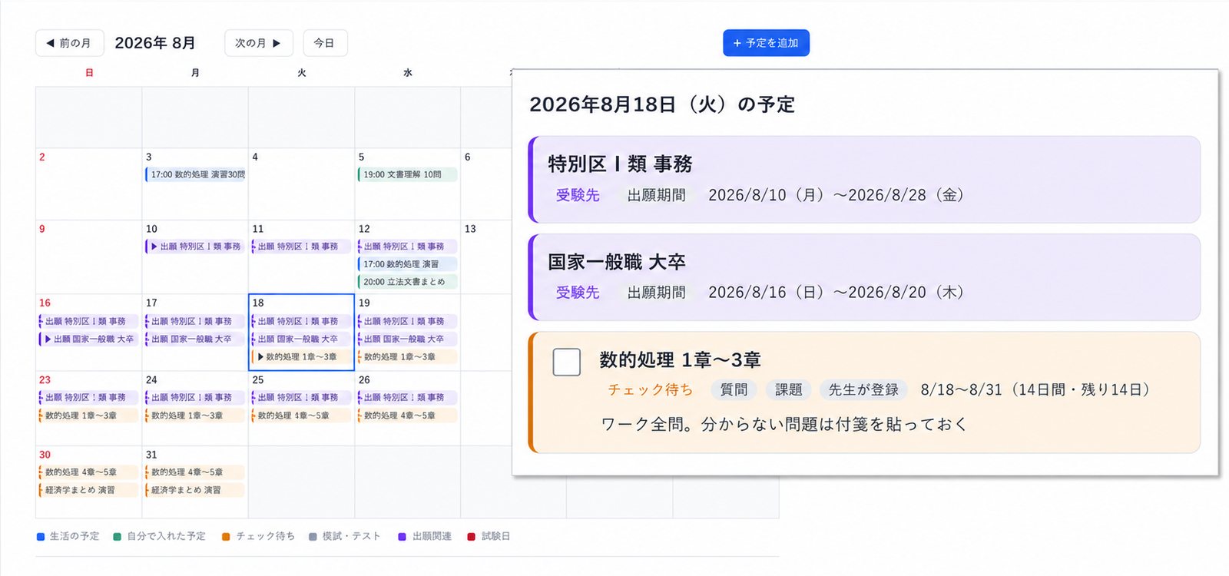The width and height of the screenshot is (1229, 576).
Task: Open 数的処理 1章〜3章 event on August 23
Action: (89, 415)
